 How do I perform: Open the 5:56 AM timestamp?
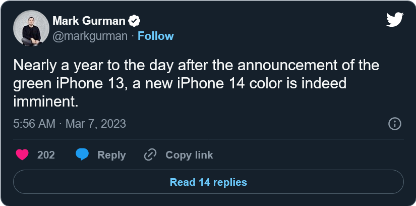34,124
